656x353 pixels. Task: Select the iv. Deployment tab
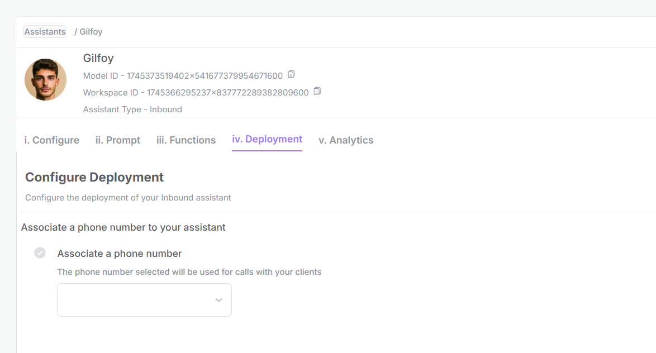[267, 139]
